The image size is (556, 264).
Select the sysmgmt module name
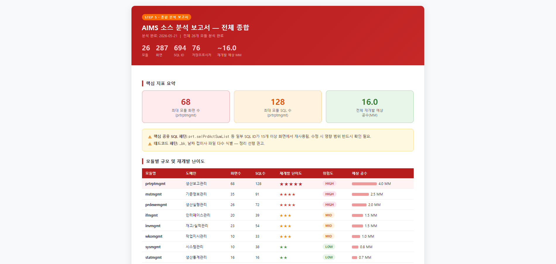153,247
